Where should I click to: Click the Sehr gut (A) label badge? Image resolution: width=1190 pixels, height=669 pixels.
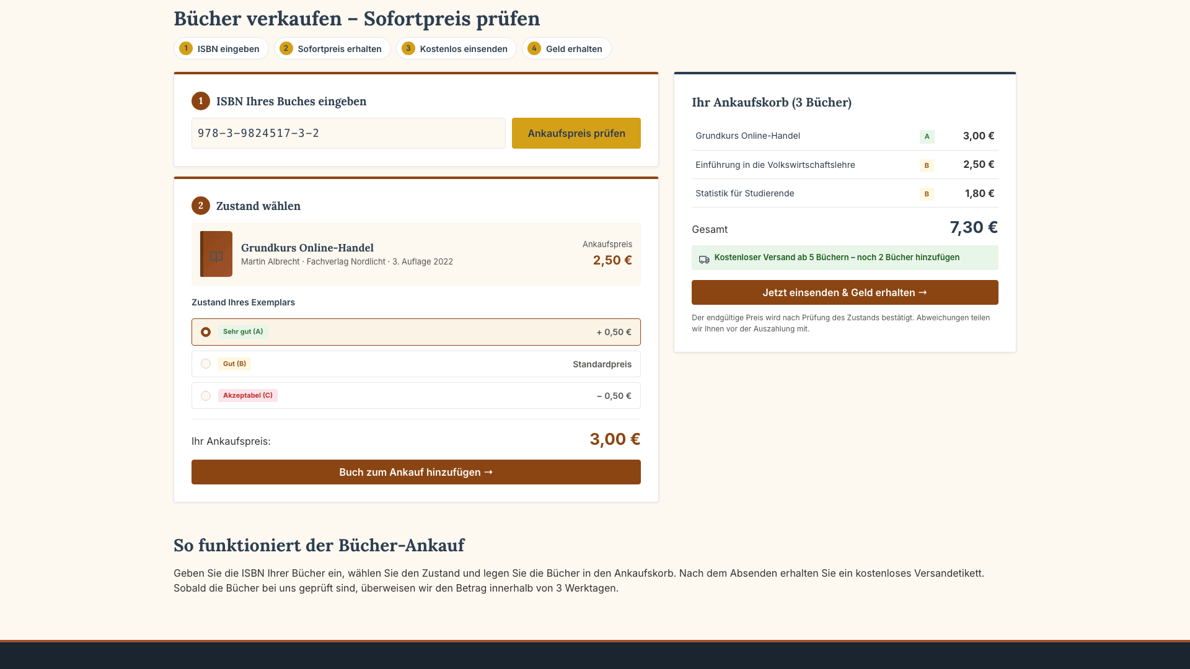click(x=243, y=332)
